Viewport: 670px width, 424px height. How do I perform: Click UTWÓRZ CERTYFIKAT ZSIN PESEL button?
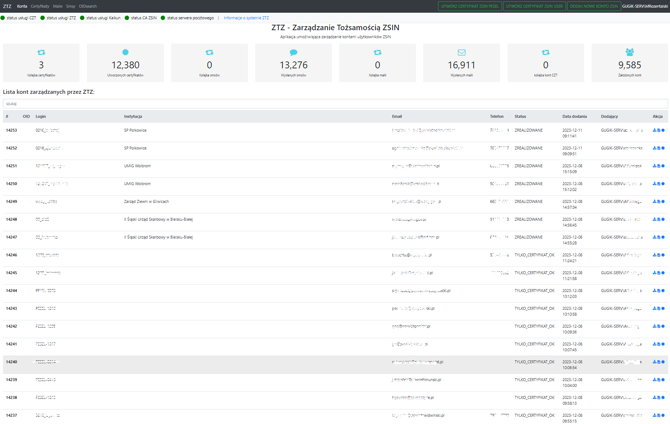click(470, 6)
